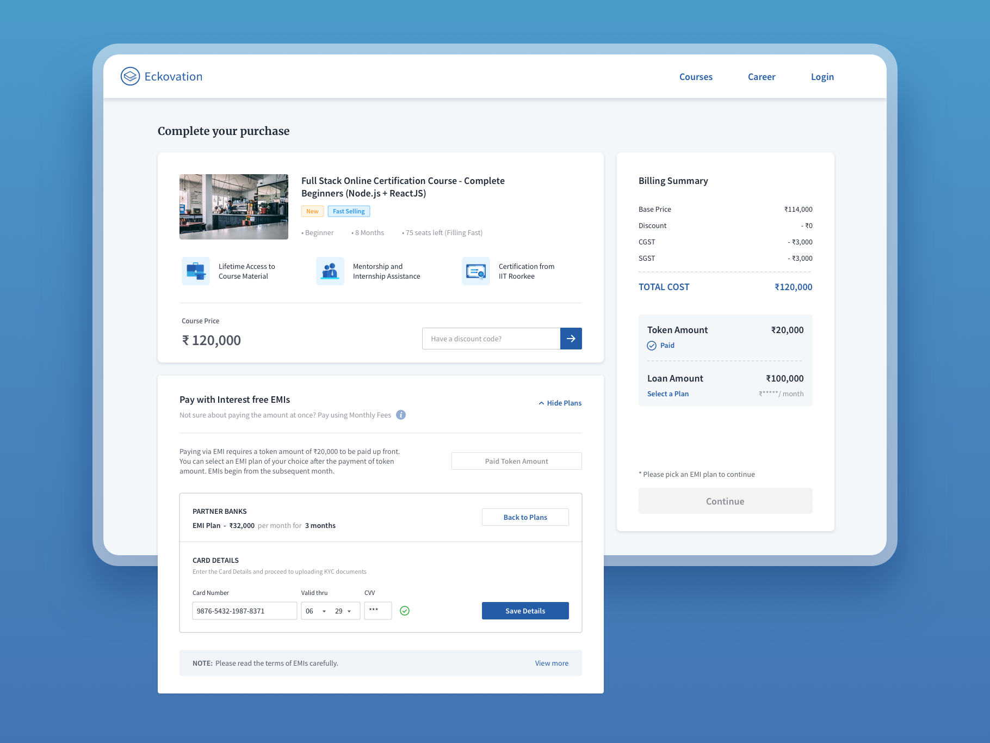Click the 'Pay with Interest free EMIs' heading

(x=234, y=400)
